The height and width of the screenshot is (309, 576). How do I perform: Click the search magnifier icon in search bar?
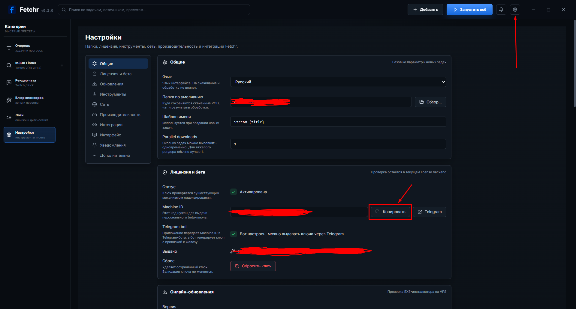coord(64,10)
